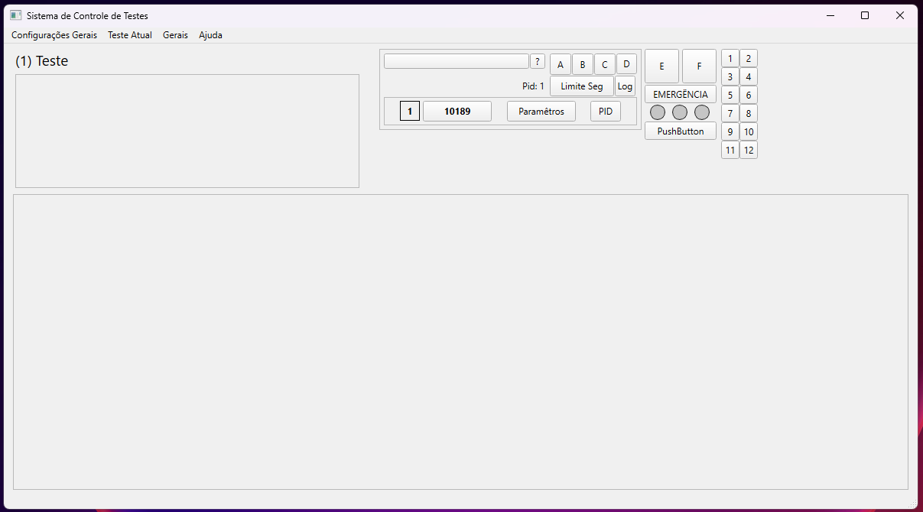Expand the Gerais menu

(175, 35)
